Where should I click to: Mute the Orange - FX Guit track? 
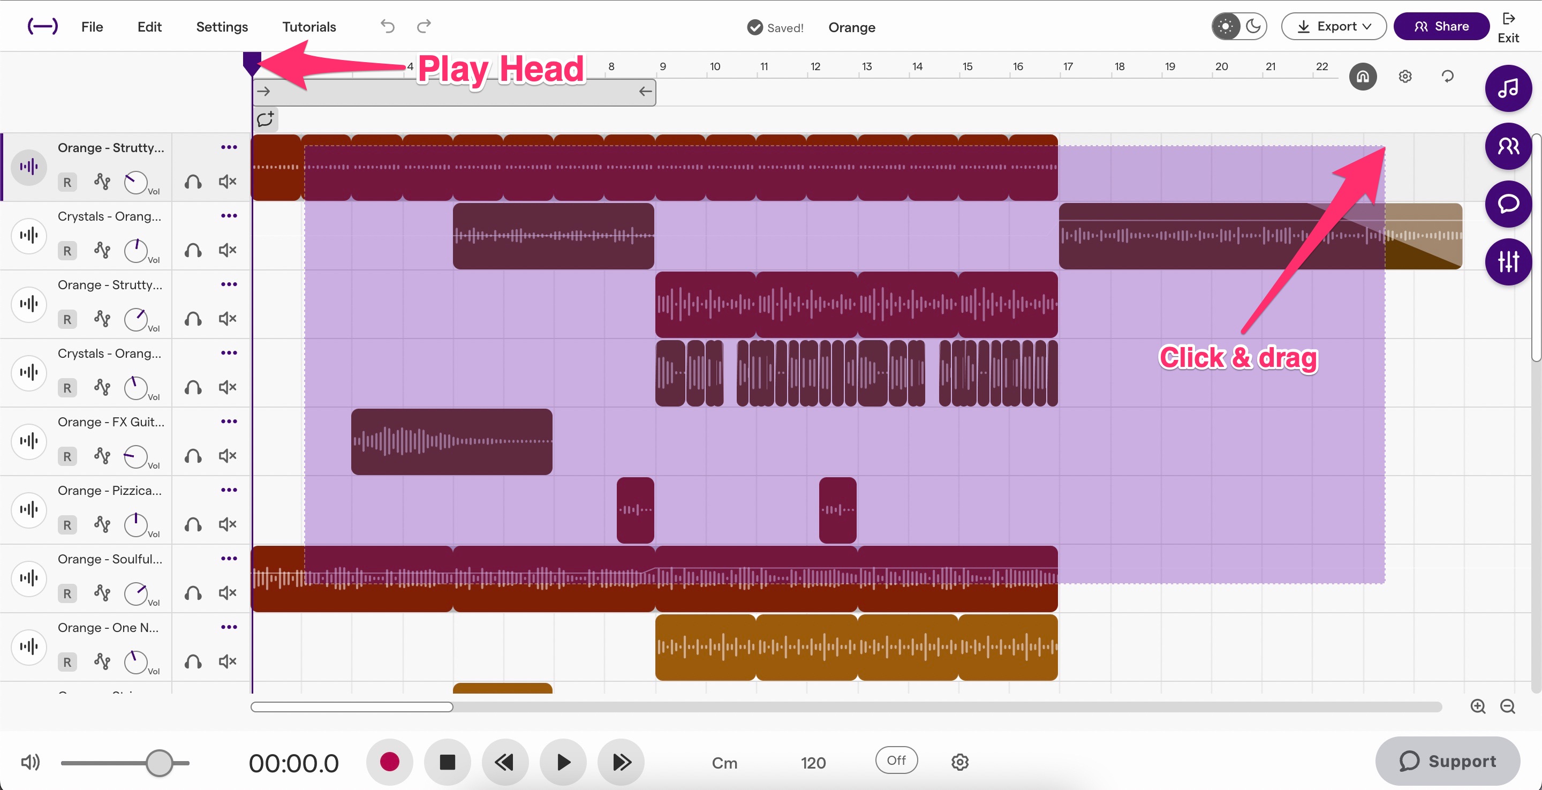click(228, 456)
